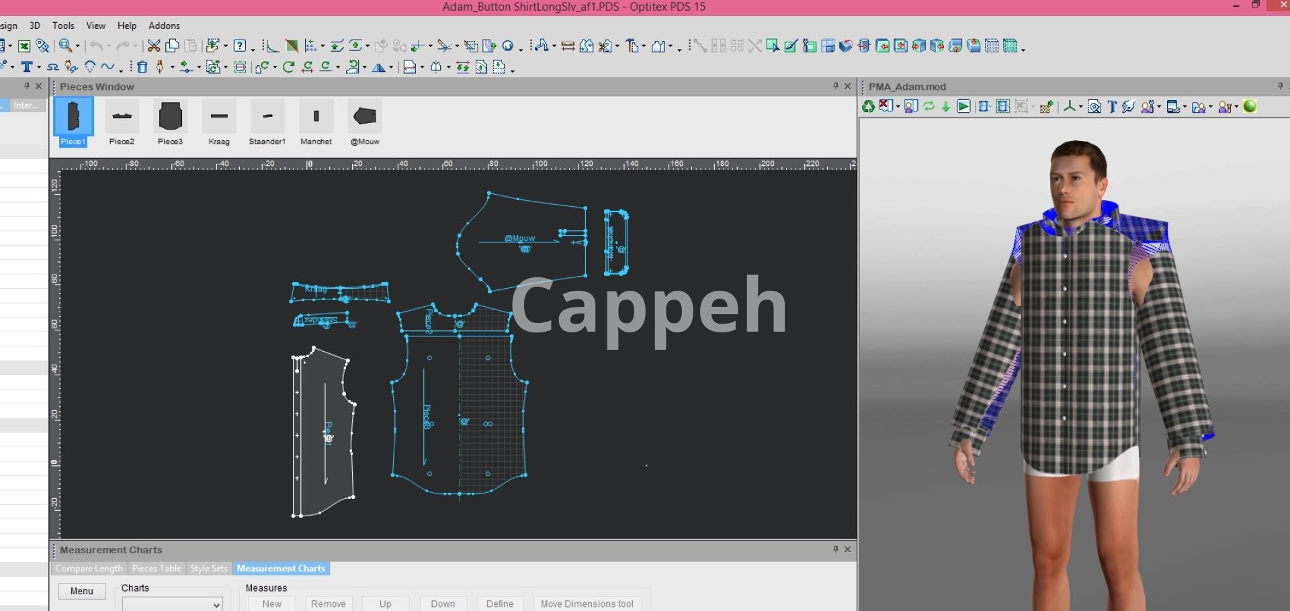Viewport: 1290px width, 611px height.
Task: Toggle pin on Measurement Charts panel
Action: point(836,549)
